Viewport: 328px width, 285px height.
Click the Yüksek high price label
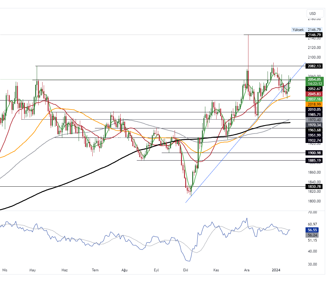pyautogui.click(x=298, y=30)
